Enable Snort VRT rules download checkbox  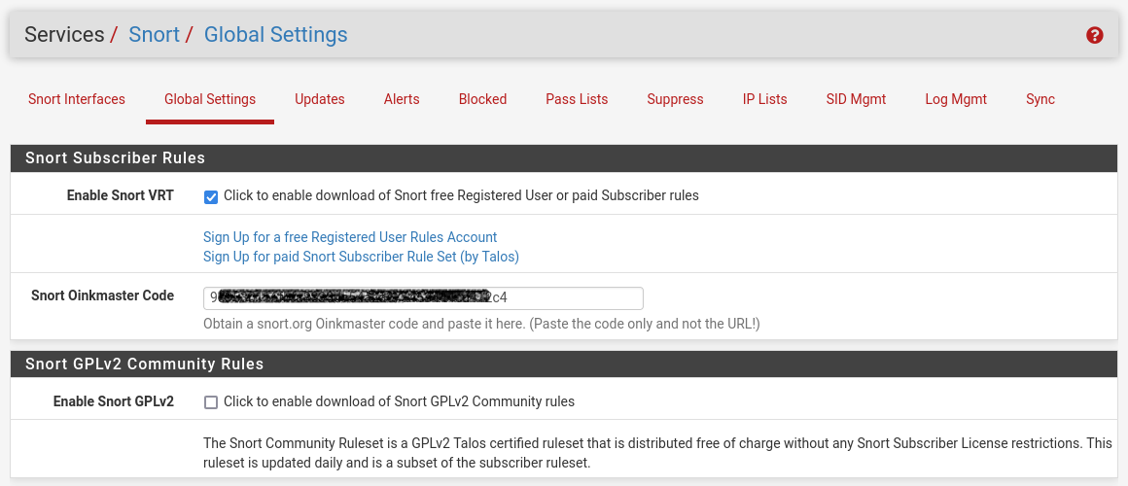click(x=211, y=196)
